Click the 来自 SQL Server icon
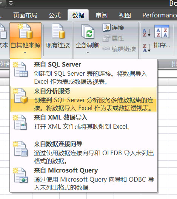The height and width of the screenshot is (199, 177). click(x=20, y=69)
